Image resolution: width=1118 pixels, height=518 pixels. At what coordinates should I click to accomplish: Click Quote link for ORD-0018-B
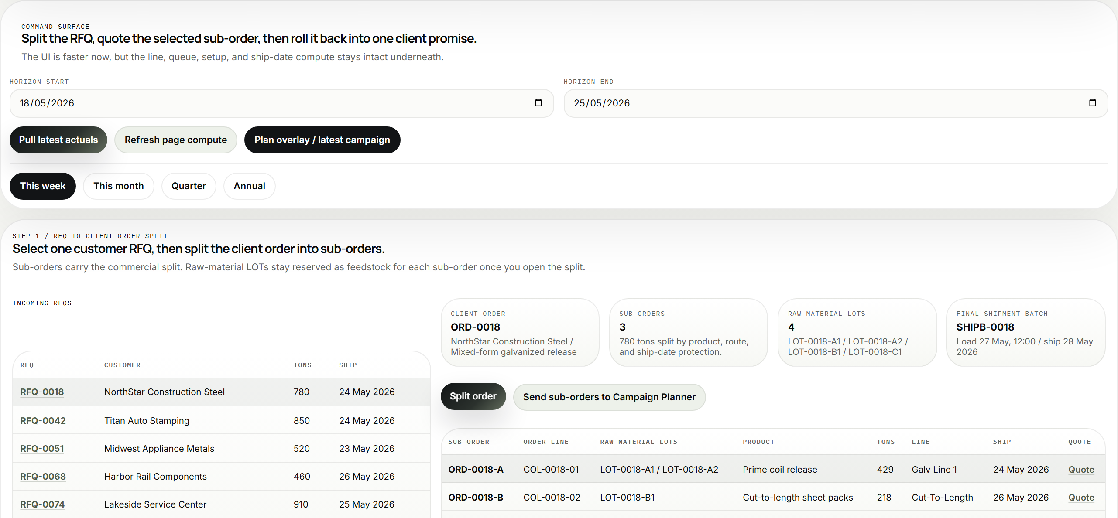coord(1081,498)
